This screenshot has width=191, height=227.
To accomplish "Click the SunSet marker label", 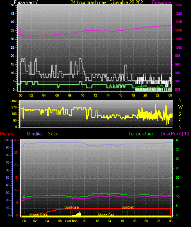I will click(x=127, y=207).
